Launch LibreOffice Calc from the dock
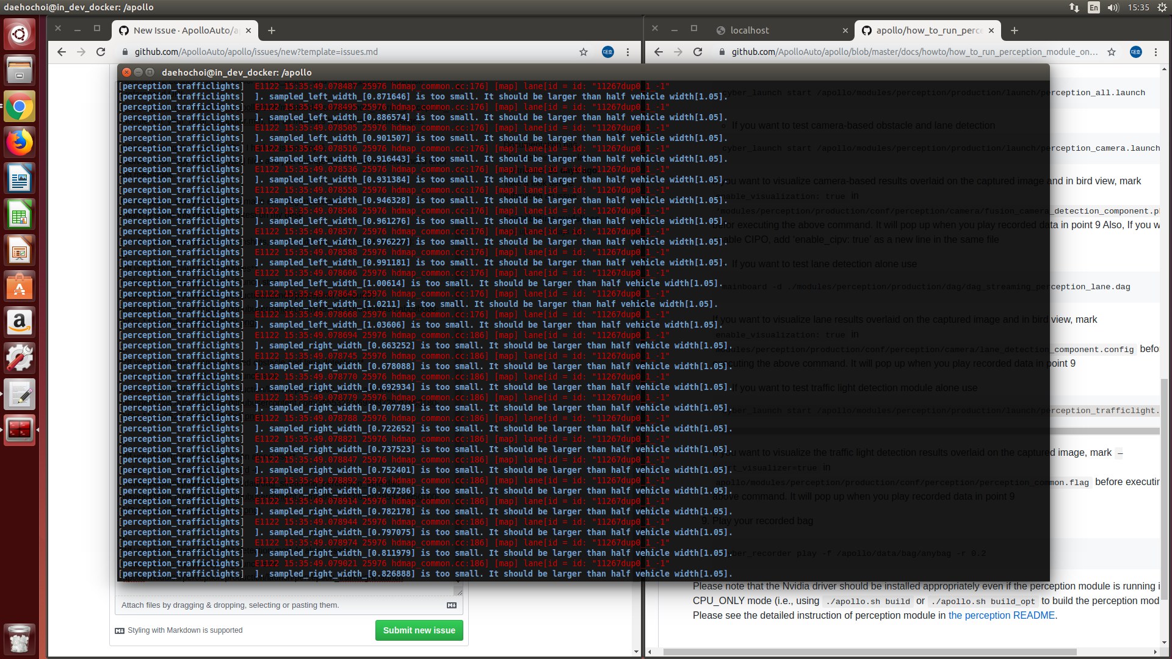 pos(20,215)
